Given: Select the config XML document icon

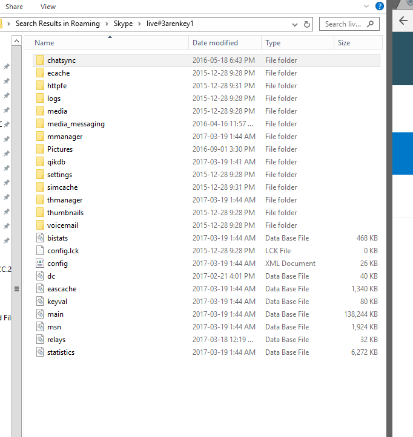Looking at the screenshot, I should [40, 263].
